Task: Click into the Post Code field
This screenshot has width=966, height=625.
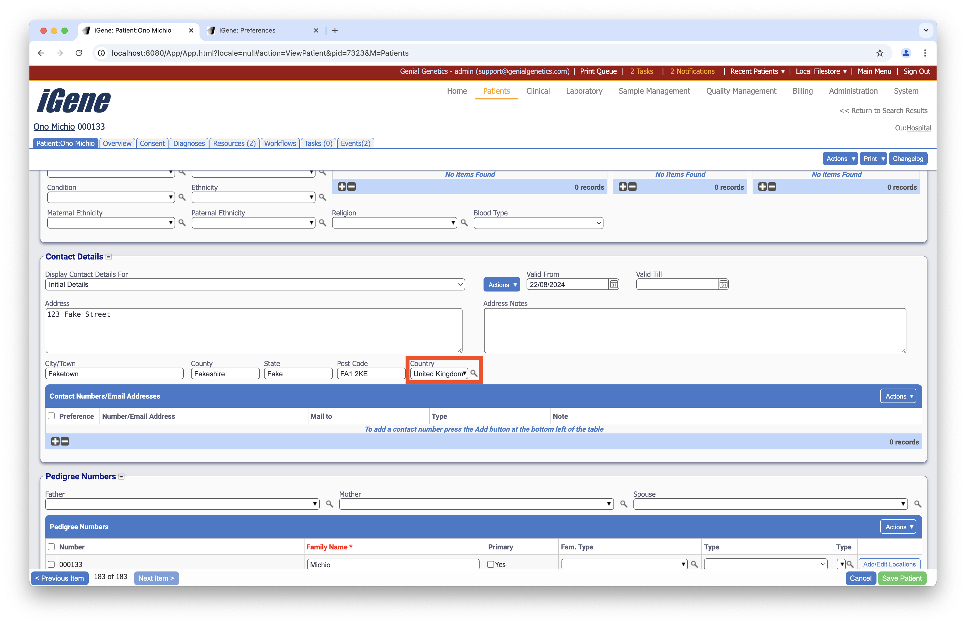Action: [370, 374]
